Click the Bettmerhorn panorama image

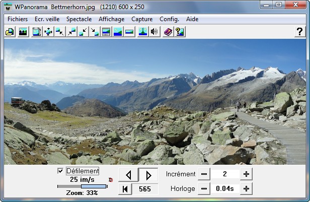pos(155,102)
